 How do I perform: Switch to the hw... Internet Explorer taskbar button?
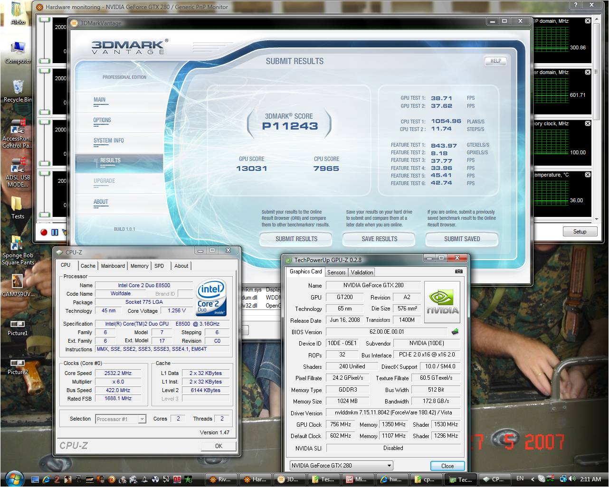click(x=391, y=479)
